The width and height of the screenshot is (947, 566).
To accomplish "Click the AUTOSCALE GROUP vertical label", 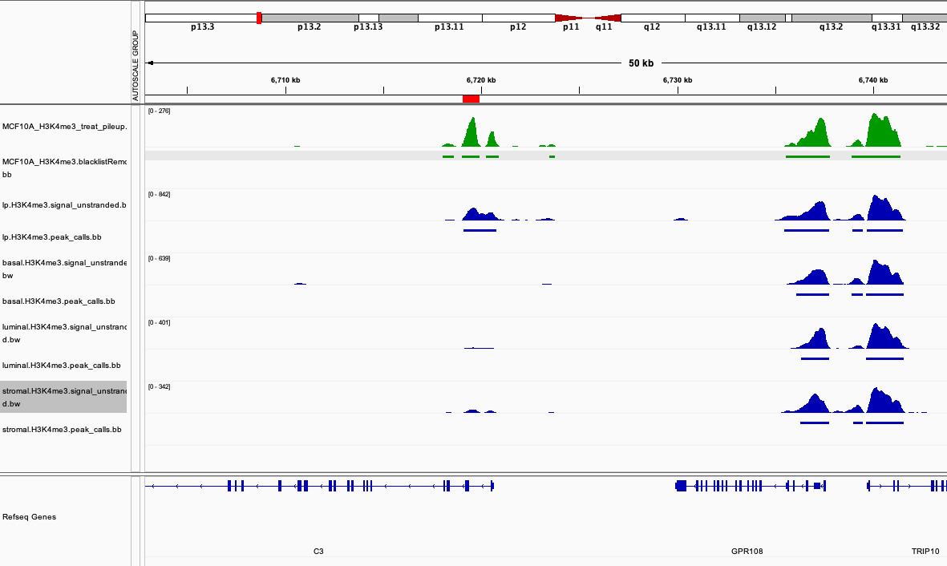I will pos(136,66).
